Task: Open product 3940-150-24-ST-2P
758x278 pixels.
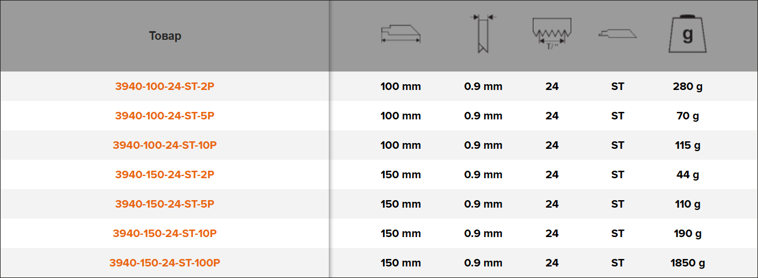Action: point(165,175)
